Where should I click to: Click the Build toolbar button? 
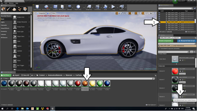coord(105,7)
